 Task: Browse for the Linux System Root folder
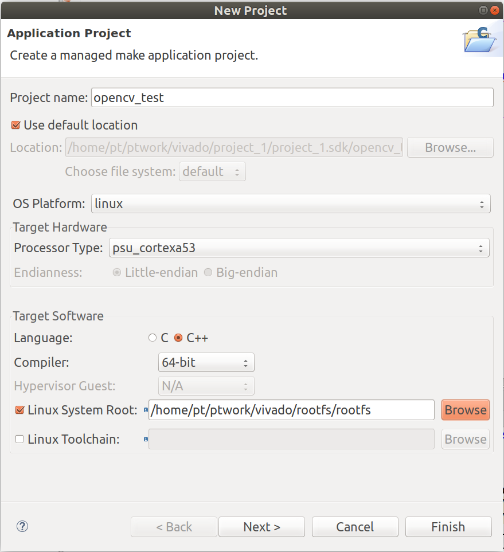tap(465, 409)
